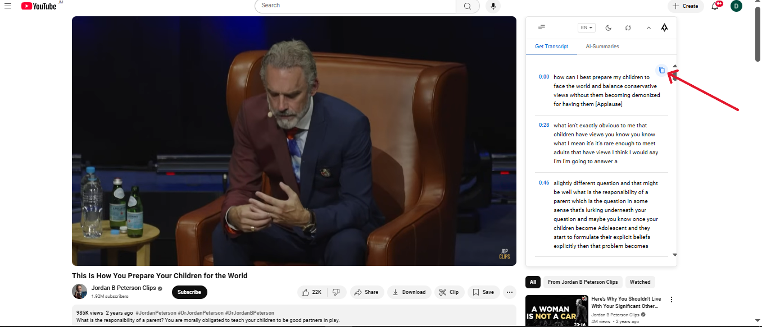Open Jordan B Peterson Clips channel avatar
The width and height of the screenshot is (762, 327).
click(80, 292)
